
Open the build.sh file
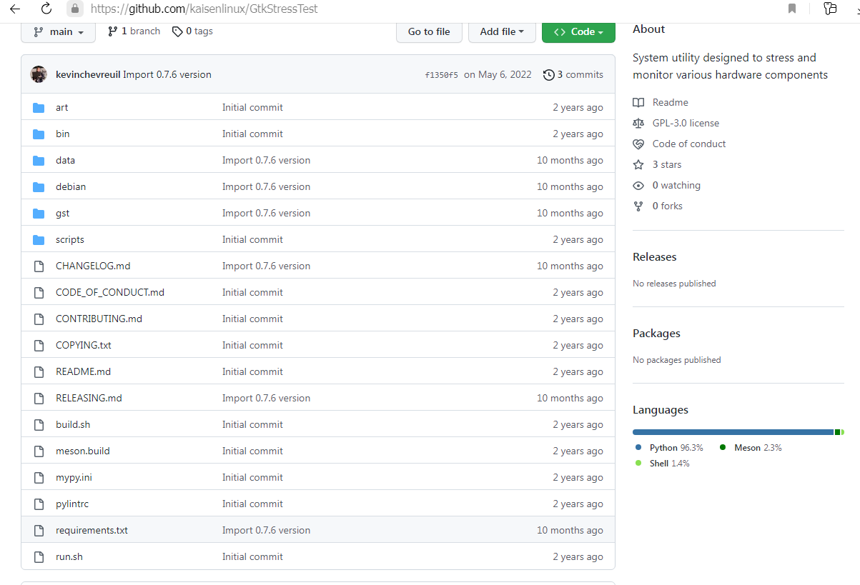[x=73, y=425]
